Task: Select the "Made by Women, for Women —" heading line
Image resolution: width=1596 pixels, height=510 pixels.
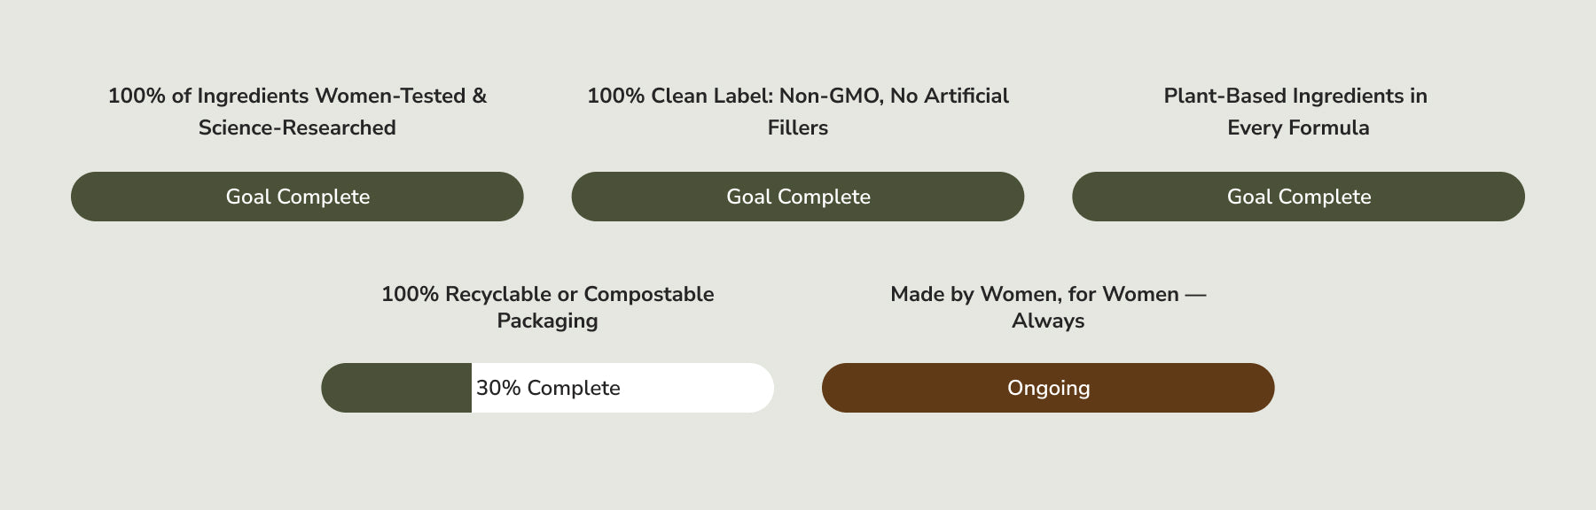Action: [1048, 294]
